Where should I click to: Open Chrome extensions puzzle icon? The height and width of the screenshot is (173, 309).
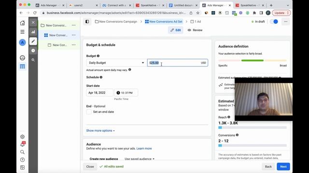254,13
